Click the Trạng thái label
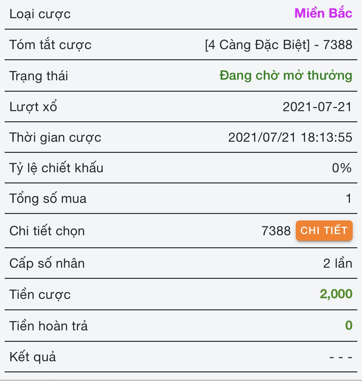This screenshot has width=362, height=381. (39, 76)
